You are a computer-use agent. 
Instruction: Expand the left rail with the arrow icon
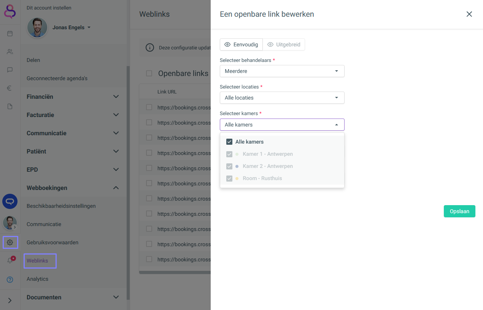point(10,301)
